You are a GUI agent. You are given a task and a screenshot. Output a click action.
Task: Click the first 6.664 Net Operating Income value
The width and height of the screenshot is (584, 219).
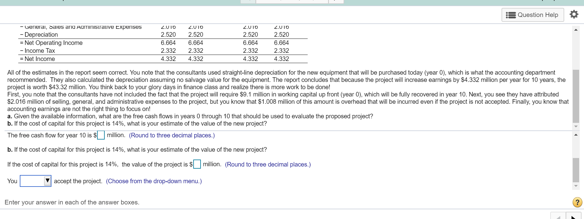click(x=168, y=43)
